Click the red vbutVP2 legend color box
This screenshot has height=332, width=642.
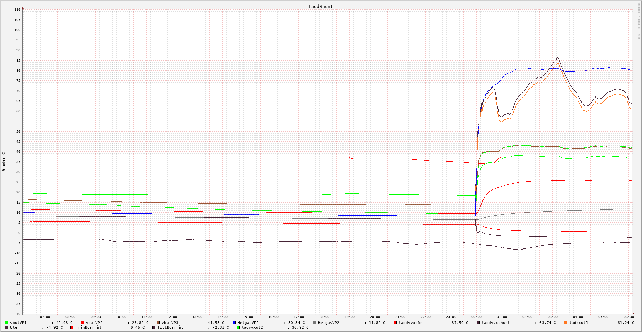pos(83,323)
